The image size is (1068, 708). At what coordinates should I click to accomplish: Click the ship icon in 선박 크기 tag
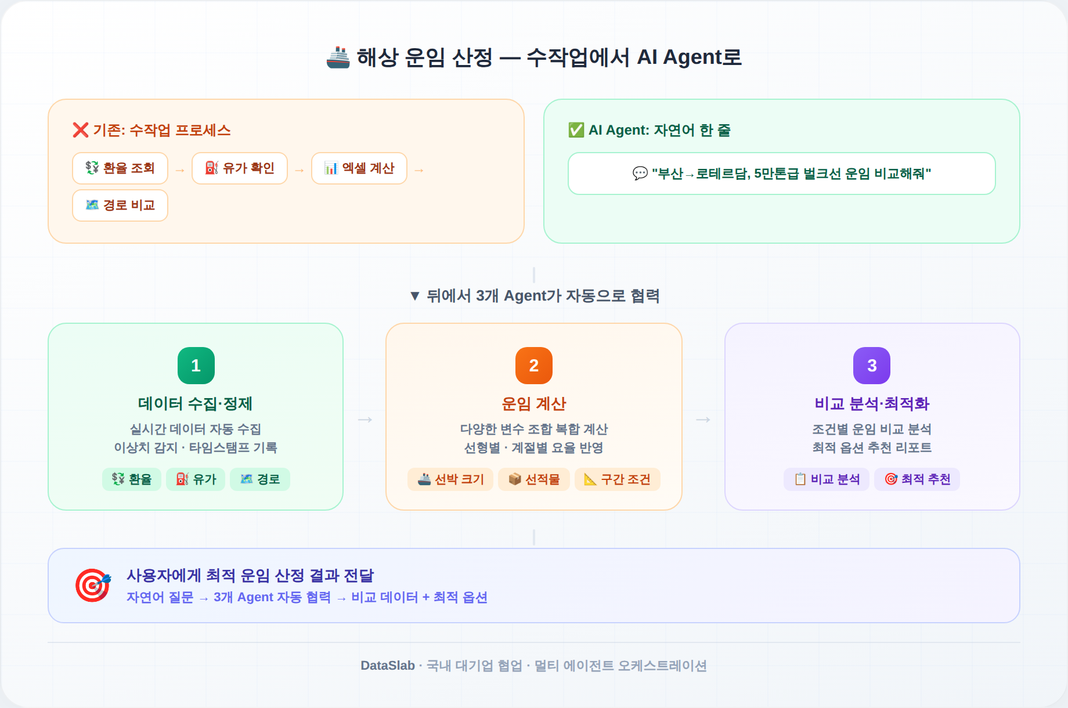point(424,479)
